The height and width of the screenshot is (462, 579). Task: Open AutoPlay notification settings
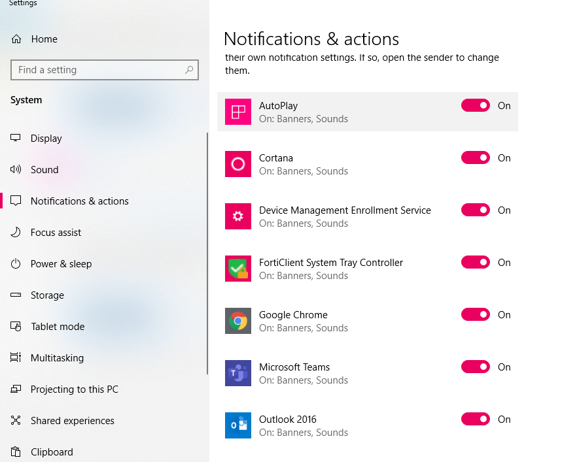pos(368,112)
